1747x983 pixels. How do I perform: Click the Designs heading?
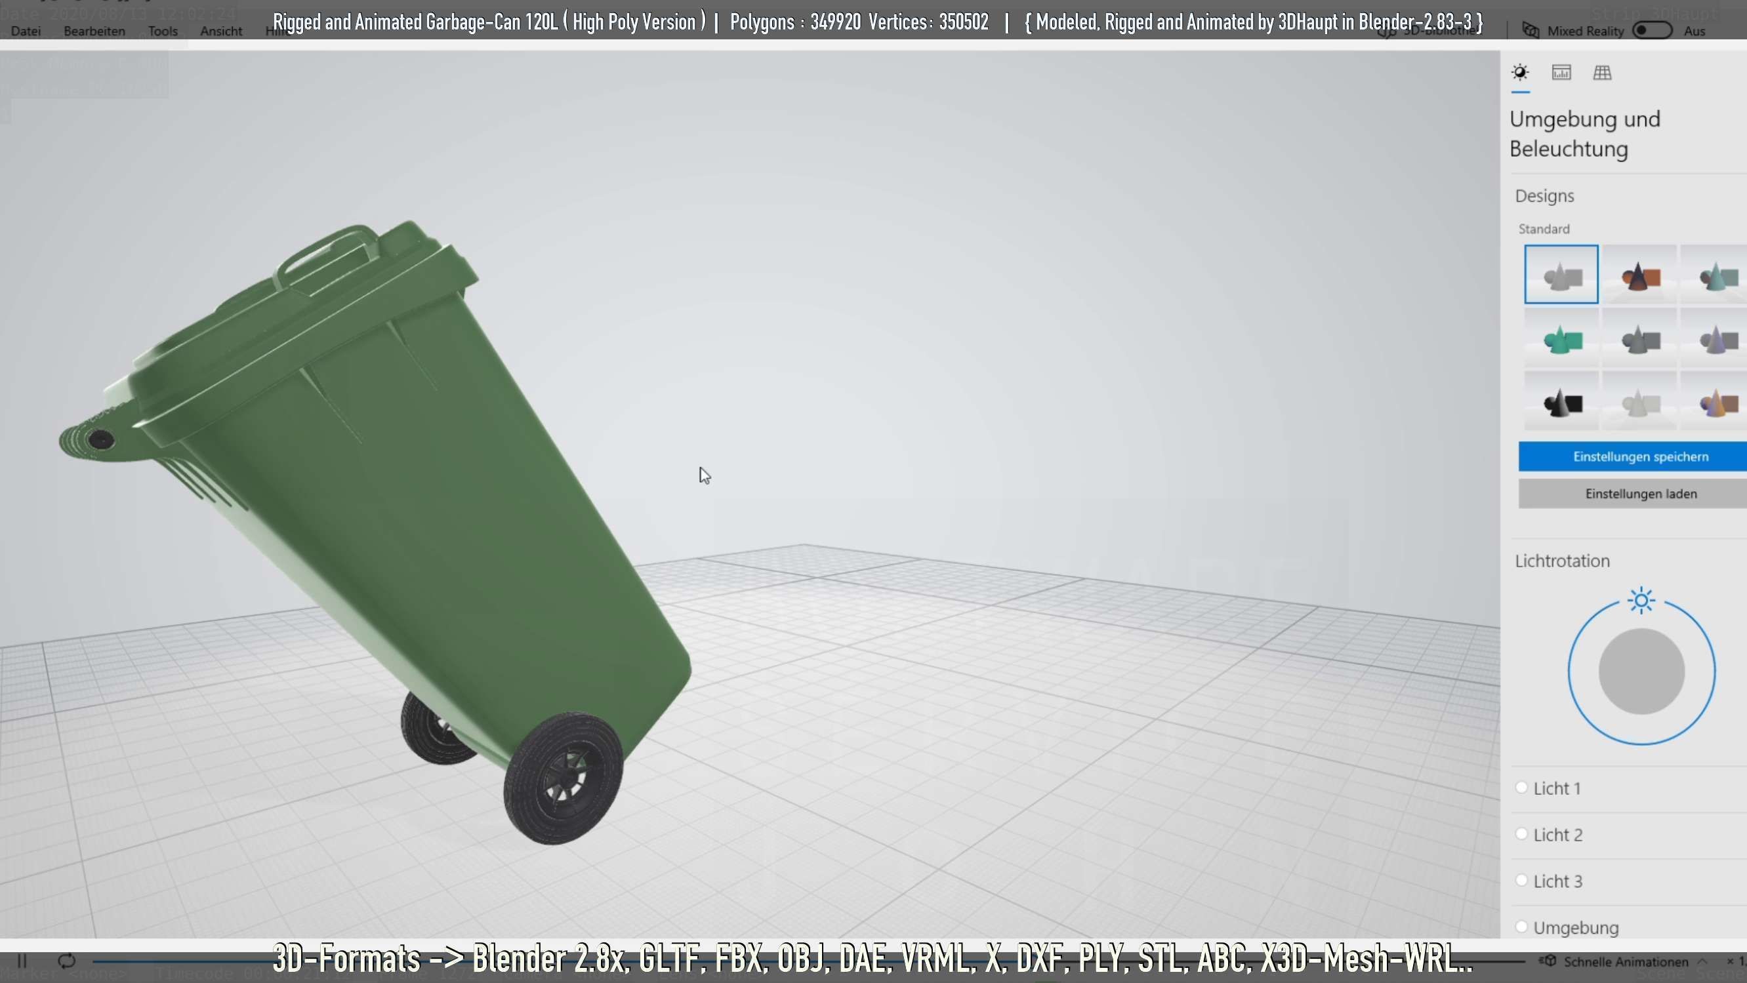point(1544,196)
